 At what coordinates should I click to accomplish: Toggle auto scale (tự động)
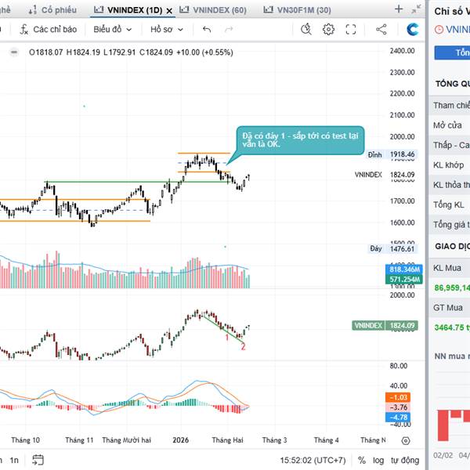click(x=404, y=461)
